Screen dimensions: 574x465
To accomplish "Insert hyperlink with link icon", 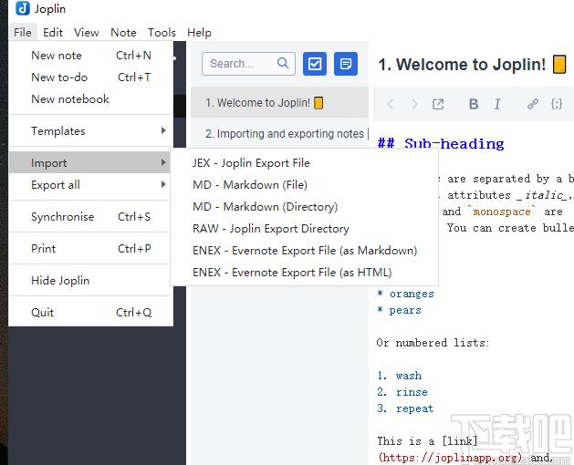I will click(533, 104).
